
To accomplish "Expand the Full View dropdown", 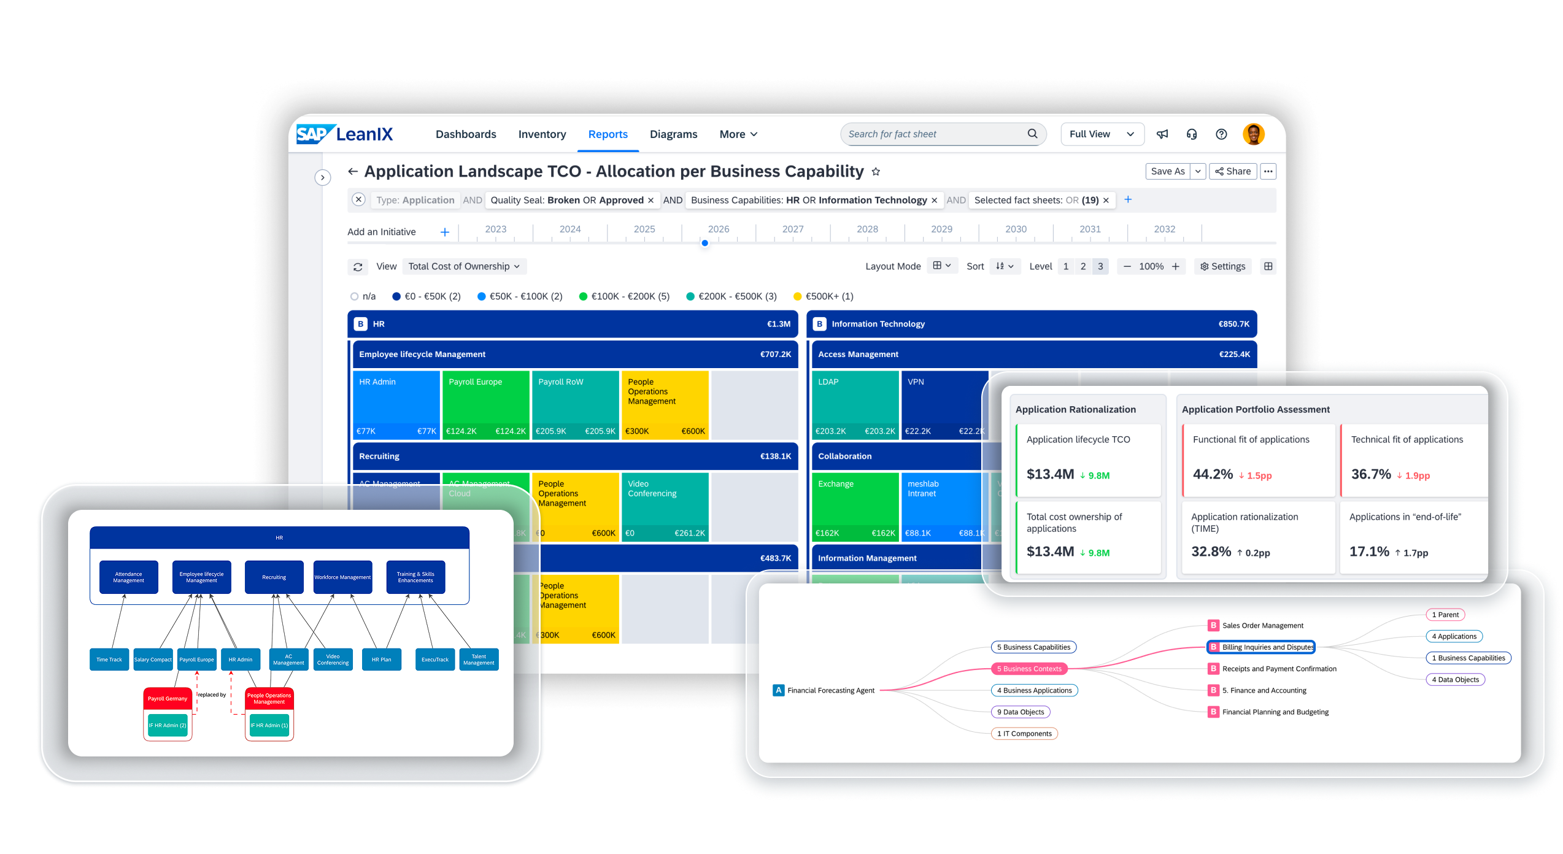I will 1102,134.
